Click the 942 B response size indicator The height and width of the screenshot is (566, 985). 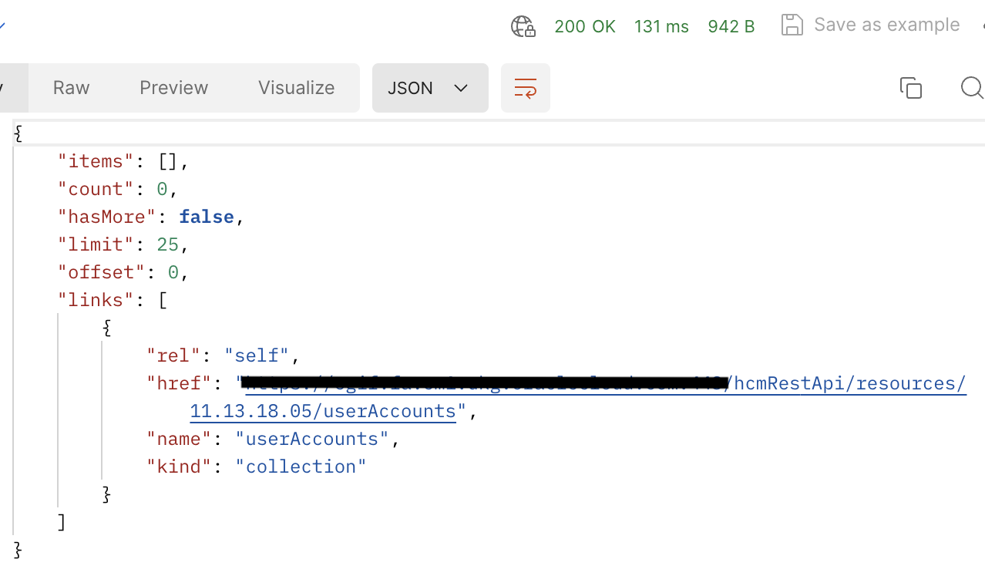pyautogui.click(x=731, y=25)
